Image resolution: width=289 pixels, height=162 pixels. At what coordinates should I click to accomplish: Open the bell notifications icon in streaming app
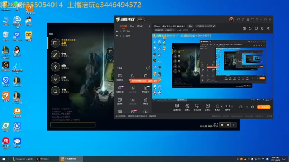(262, 28)
